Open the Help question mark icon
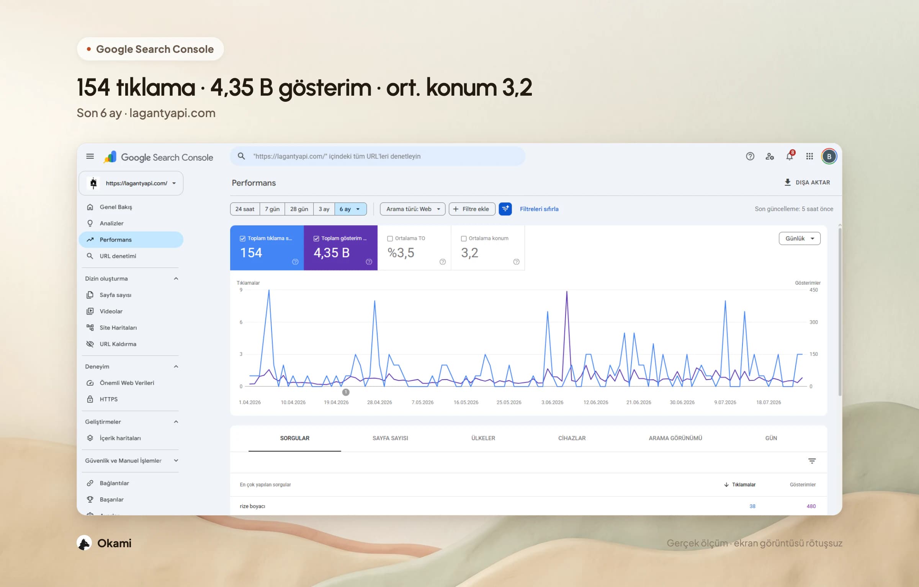 (x=750, y=156)
